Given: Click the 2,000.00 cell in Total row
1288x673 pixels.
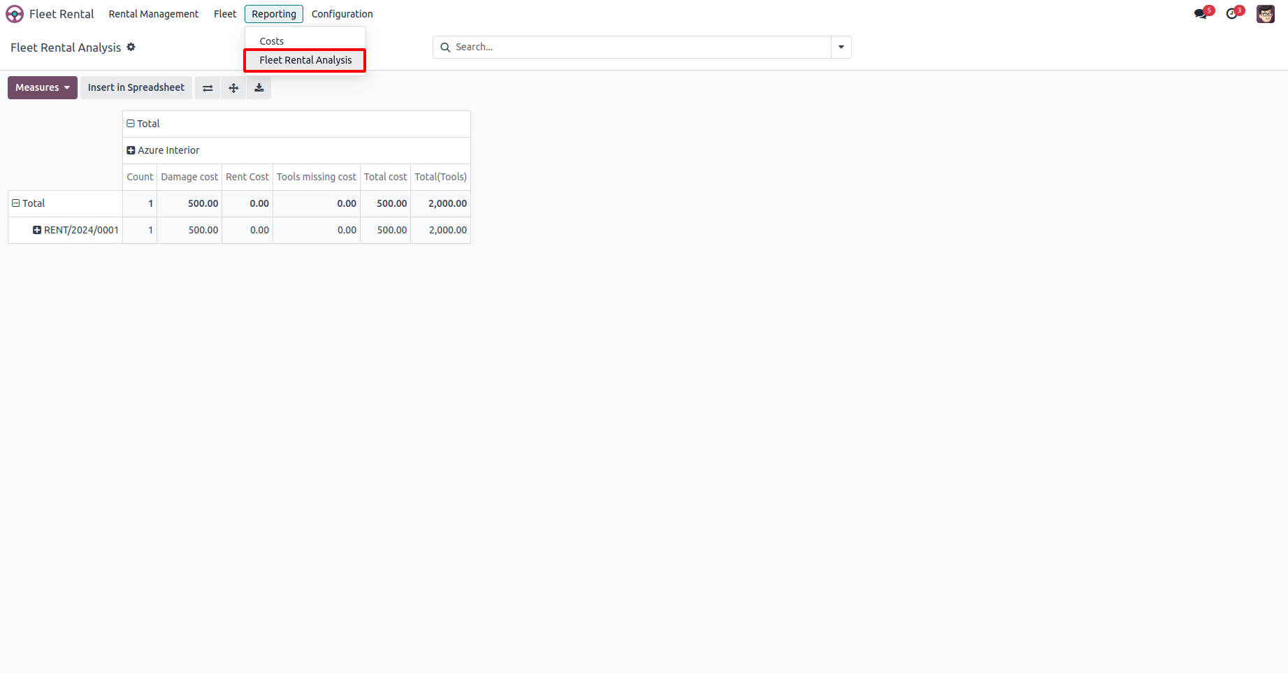Looking at the screenshot, I should (440, 203).
